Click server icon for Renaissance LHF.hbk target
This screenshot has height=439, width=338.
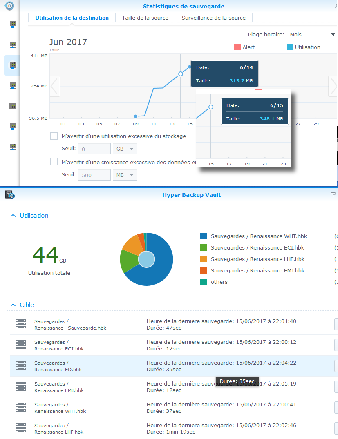[x=21, y=428]
